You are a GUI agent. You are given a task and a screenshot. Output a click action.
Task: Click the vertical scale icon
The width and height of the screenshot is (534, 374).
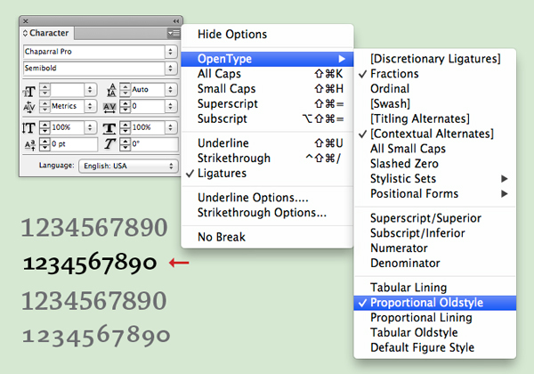coord(29,128)
